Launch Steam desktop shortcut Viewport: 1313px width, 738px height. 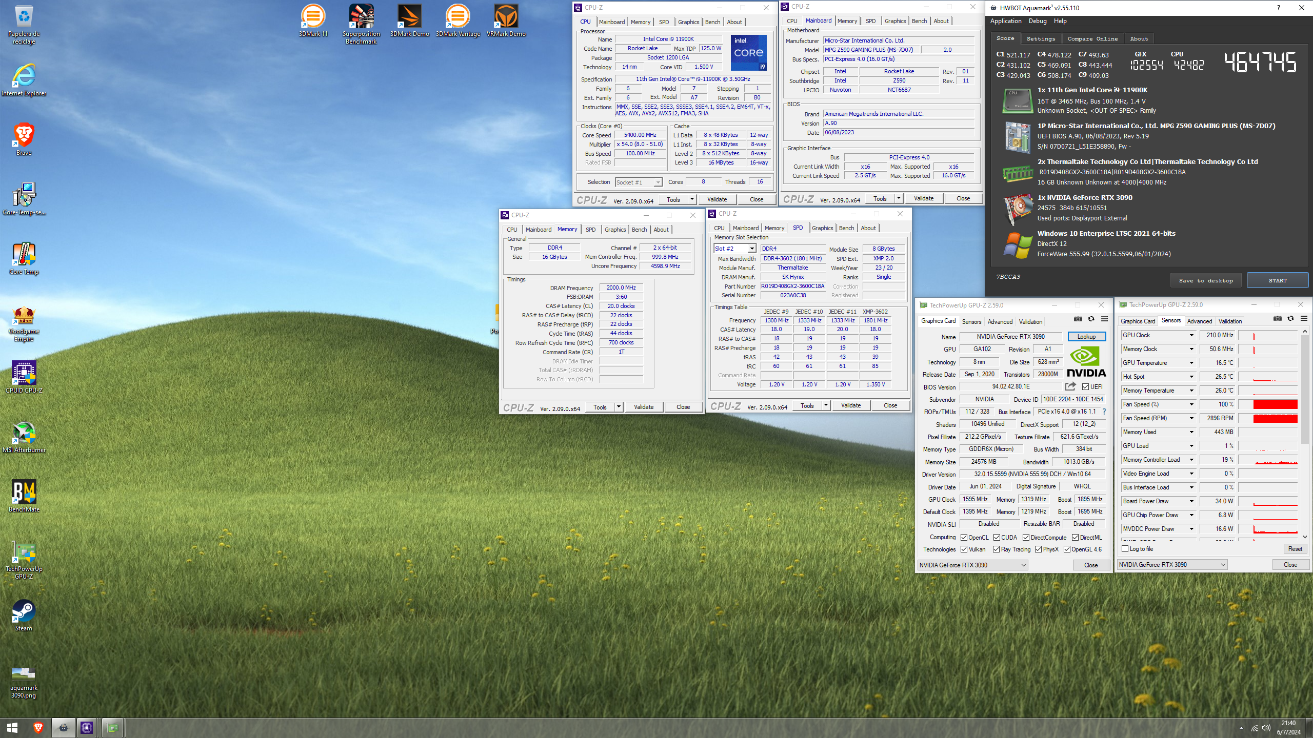click(x=24, y=616)
